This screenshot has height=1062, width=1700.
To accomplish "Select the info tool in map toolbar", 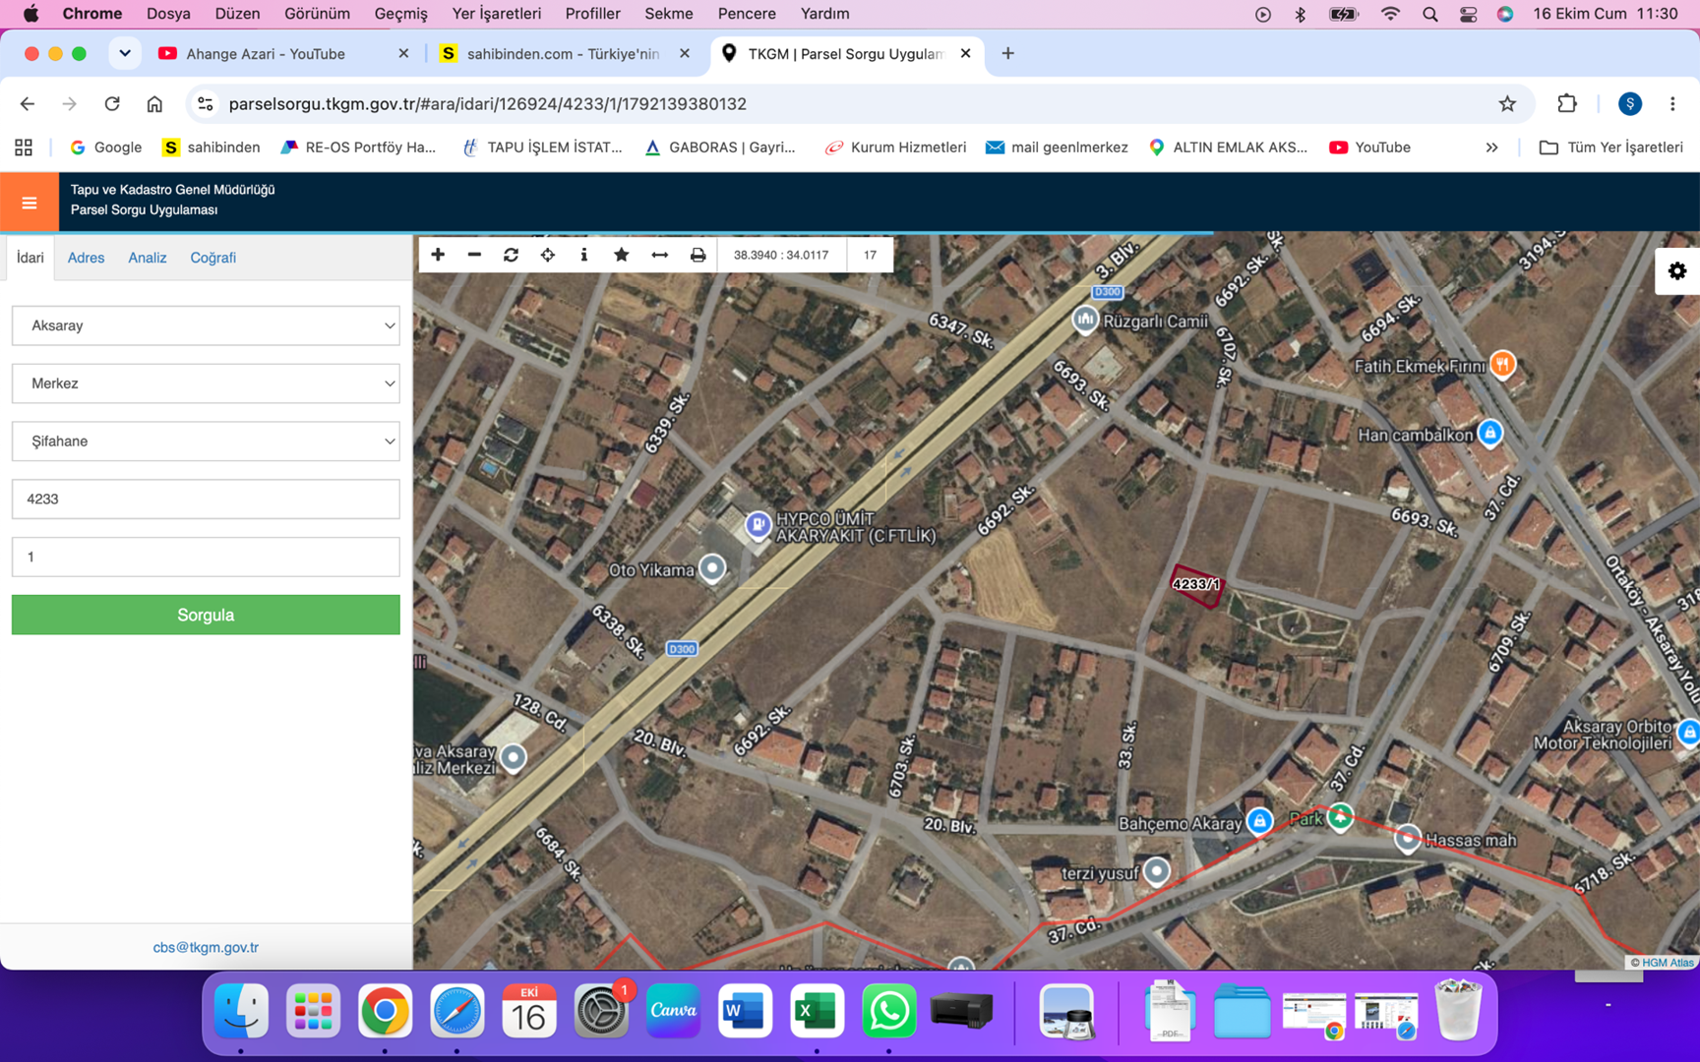I will coord(584,255).
